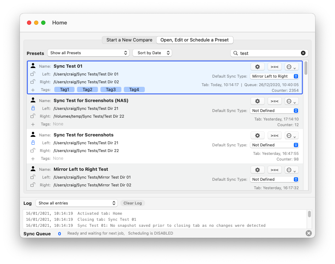The image size is (335, 264).
Task: Click gear icon for Mirror Left to Right Test
Action: click(x=257, y=170)
